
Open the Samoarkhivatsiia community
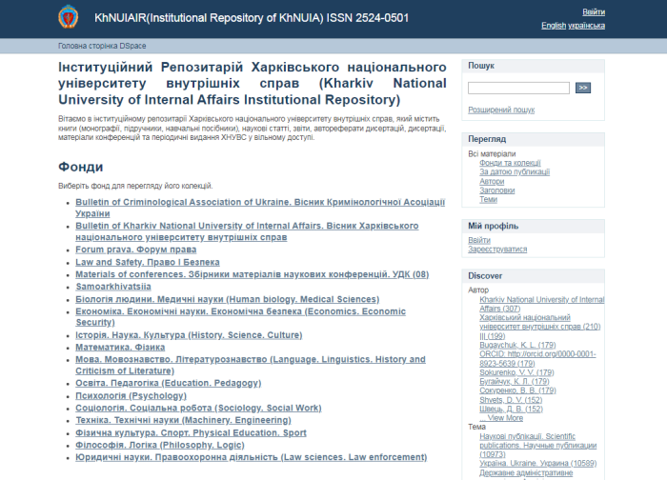(113, 286)
